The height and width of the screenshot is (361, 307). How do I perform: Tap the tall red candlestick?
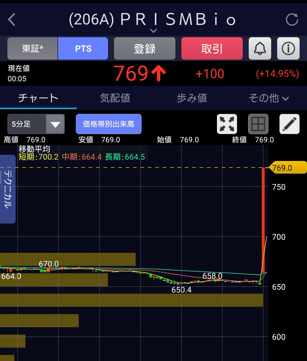coord(263,220)
